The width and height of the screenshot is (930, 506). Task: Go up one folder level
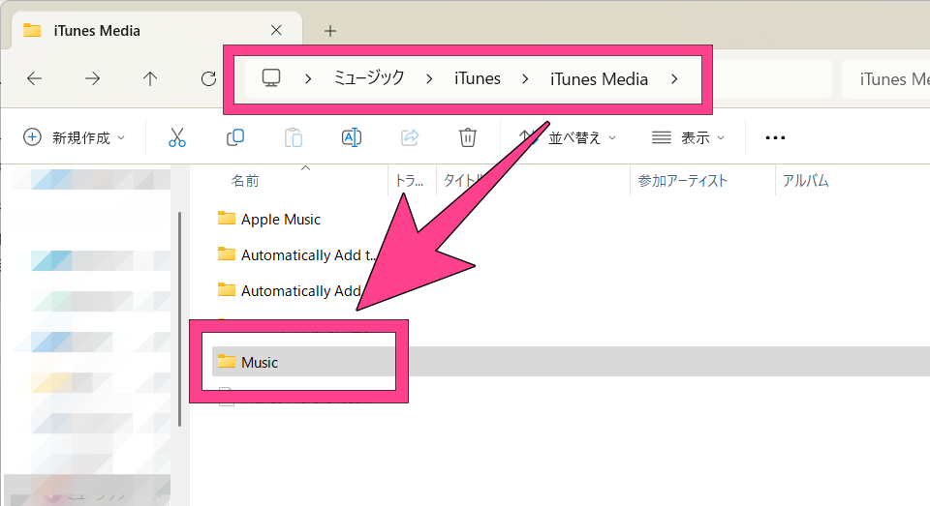click(x=150, y=78)
